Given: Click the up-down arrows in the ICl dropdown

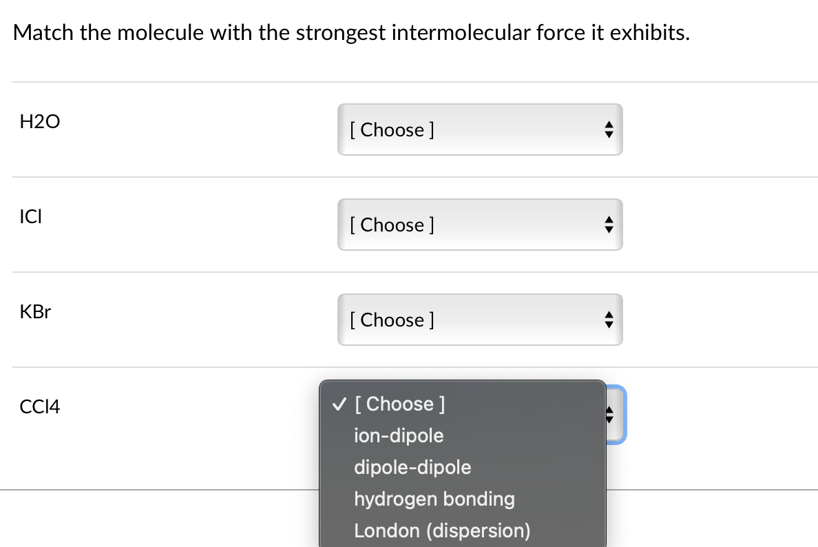Looking at the screenshot, I should 608,225.
